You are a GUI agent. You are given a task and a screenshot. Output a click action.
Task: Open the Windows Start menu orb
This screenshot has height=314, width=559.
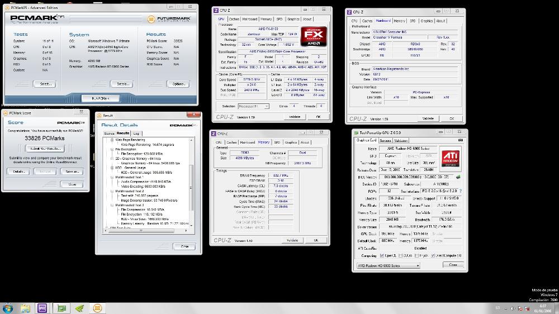pos(7,308)
